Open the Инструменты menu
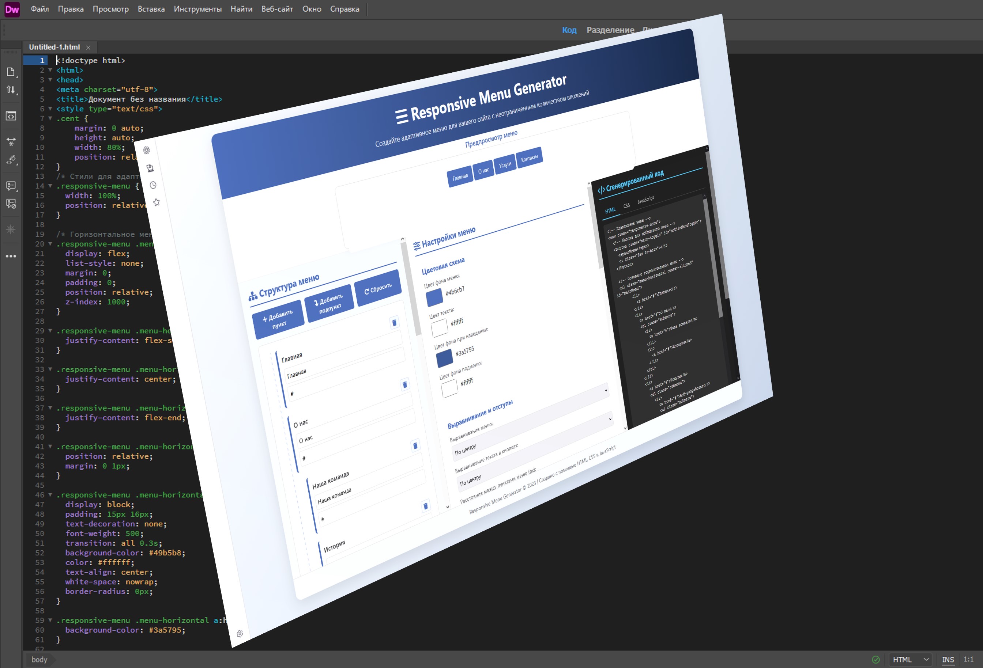 tap(197, 9)
